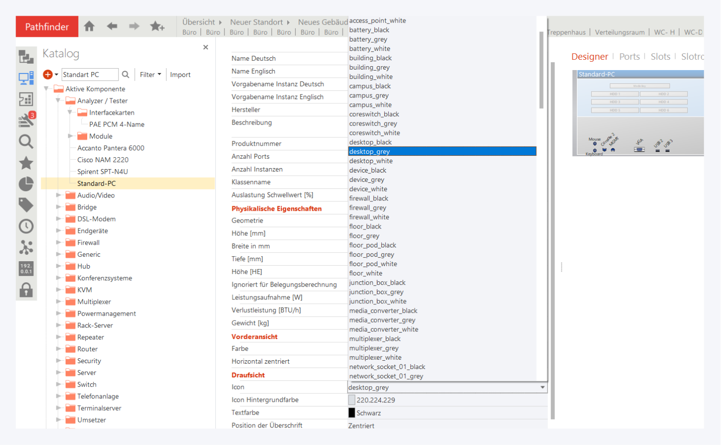
Task: Click the Icon Hintergrundfarbe grey color swatch
Action: [x=351, y=400]
